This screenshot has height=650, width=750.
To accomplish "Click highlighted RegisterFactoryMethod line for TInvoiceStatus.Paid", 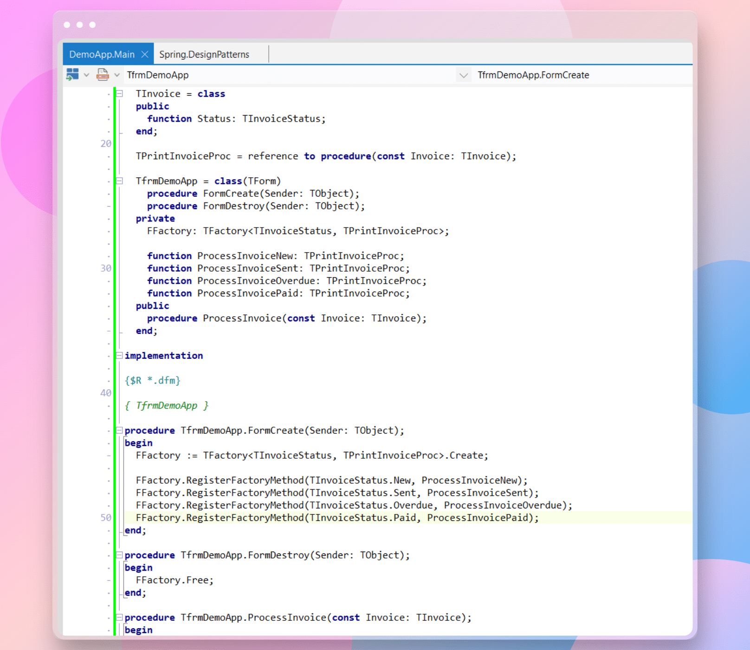I will coord(337,517).
